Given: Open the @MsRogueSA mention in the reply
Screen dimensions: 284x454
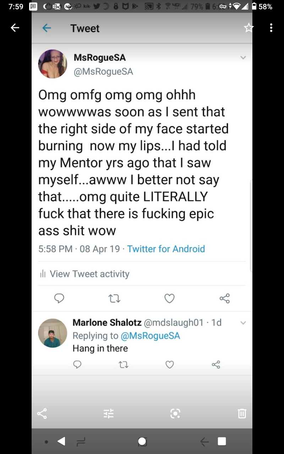Looking at the screenshot, I should (150, 336).
